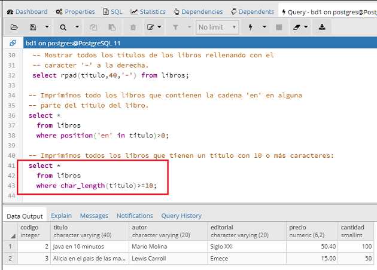This screenshot has width=377, height=270.
Task: Click the 'Emece' cell
Action: click(x=247, y=259)
